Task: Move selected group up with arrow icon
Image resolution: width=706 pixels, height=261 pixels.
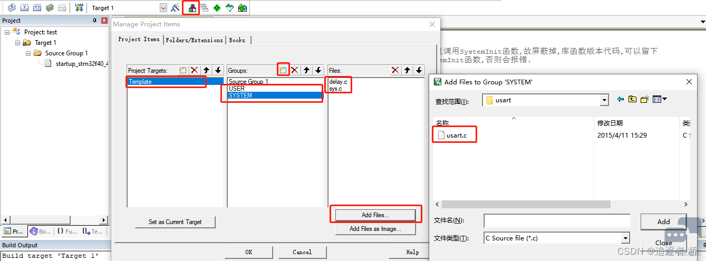Action: (306, 70)
